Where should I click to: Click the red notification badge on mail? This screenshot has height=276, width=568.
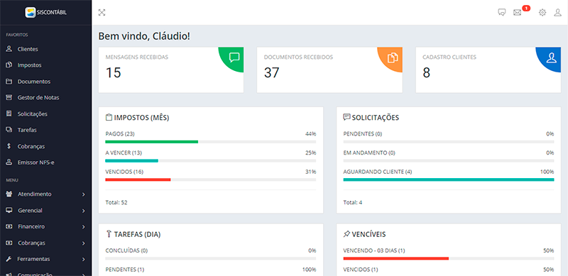click(x=526, y=8)
